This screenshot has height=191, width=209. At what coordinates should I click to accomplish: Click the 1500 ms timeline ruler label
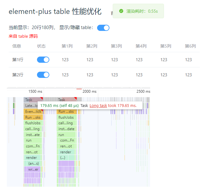[35, 91]
